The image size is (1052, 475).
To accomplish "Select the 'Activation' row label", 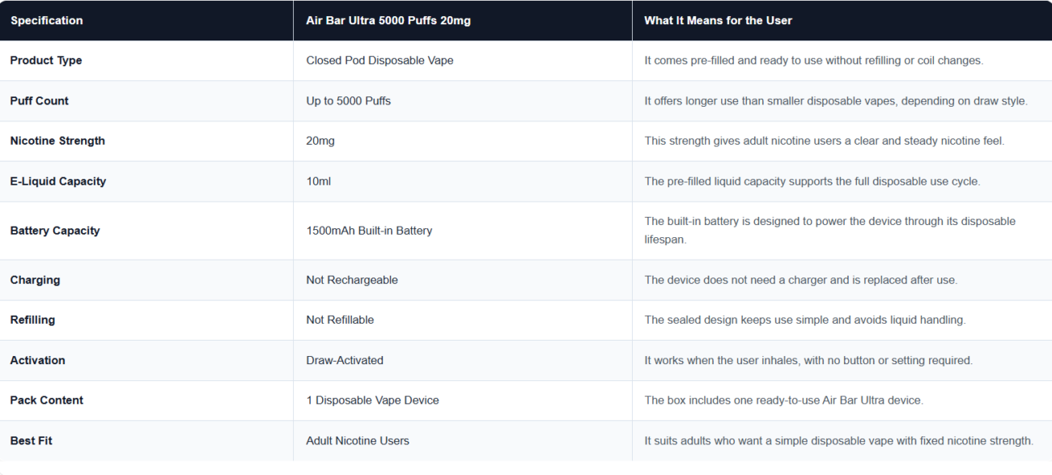I will [x=38, y=360].
